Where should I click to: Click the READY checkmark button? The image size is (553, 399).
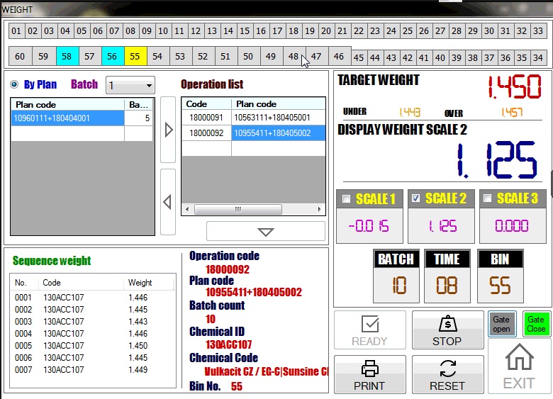click(x=369, y=330)
